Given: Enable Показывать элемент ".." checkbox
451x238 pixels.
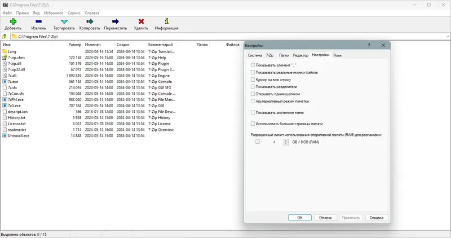Looking at the screenshot, I should point(253,65).
